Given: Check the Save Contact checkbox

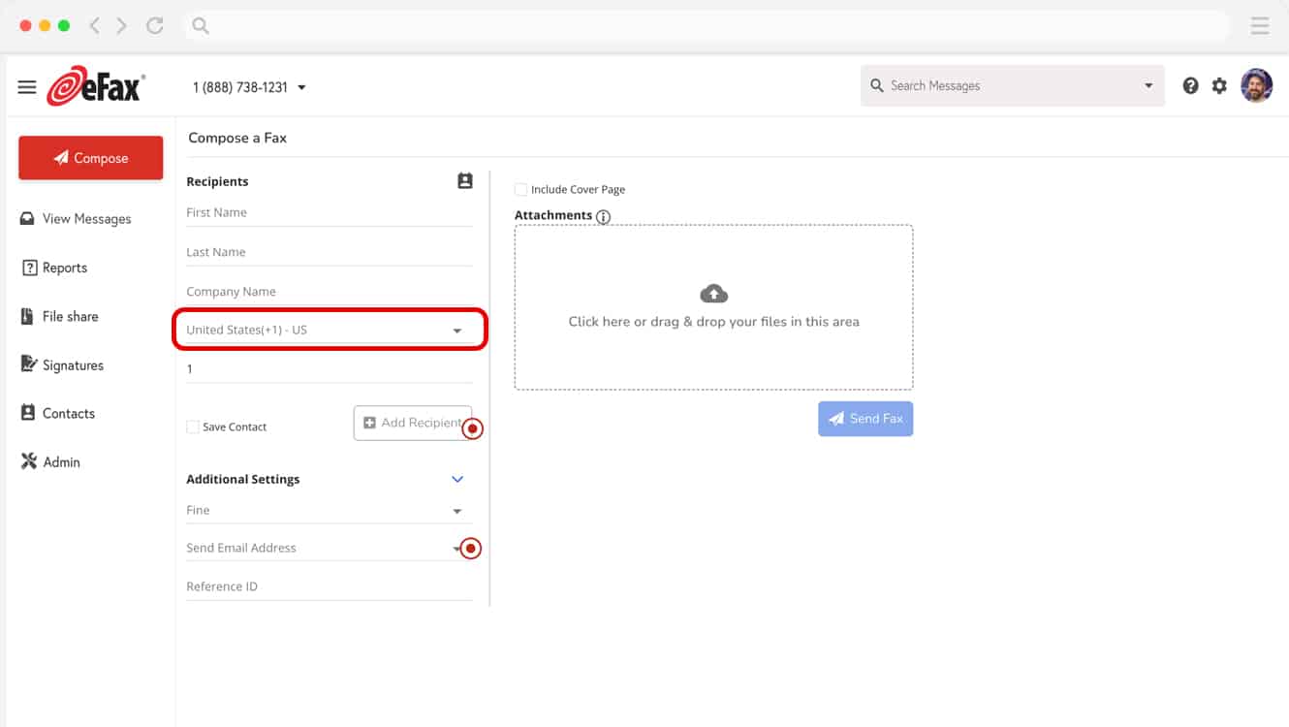Looking at the screenshot, I should (192, 426).
